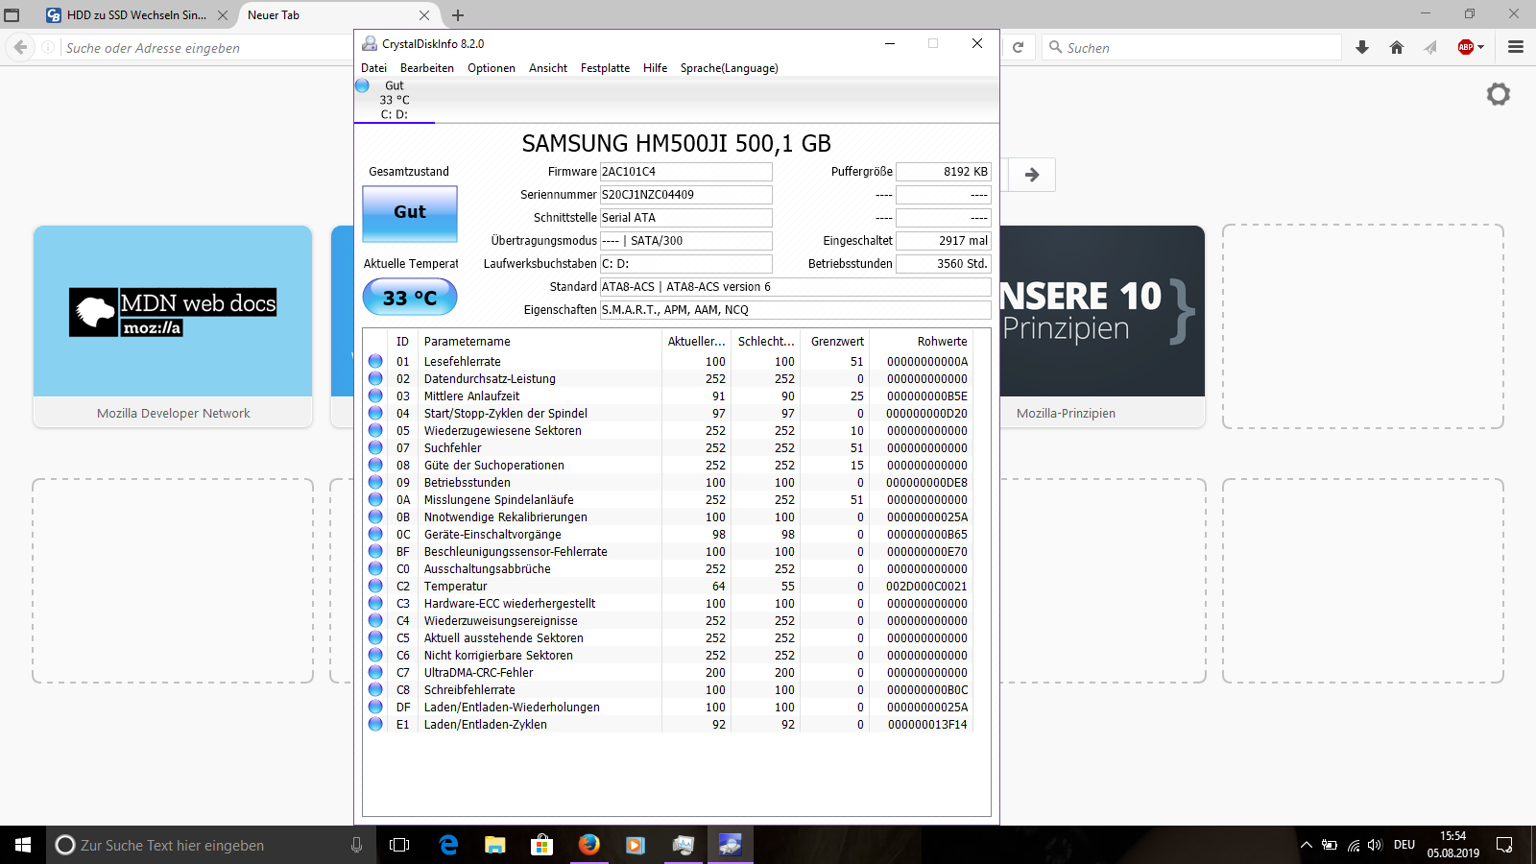The image size is (1536, 864).
Task: Select Wiederzugewiesene Sektoren row text
Action: (x=503, y=430)
